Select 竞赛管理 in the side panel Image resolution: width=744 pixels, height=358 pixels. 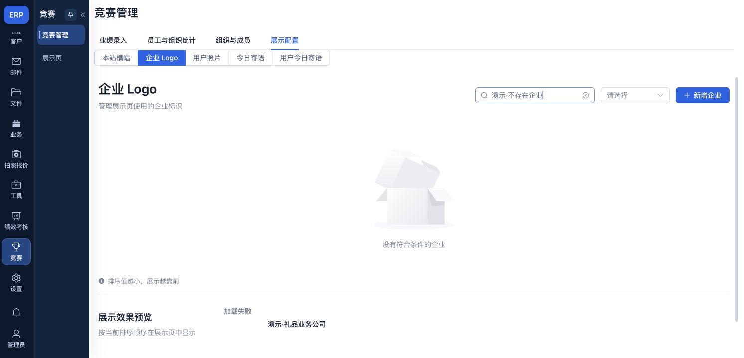pyautogui.click(x=61, y=35)
